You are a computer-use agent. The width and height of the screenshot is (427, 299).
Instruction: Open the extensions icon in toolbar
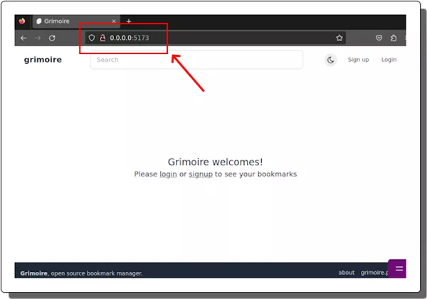394,38
